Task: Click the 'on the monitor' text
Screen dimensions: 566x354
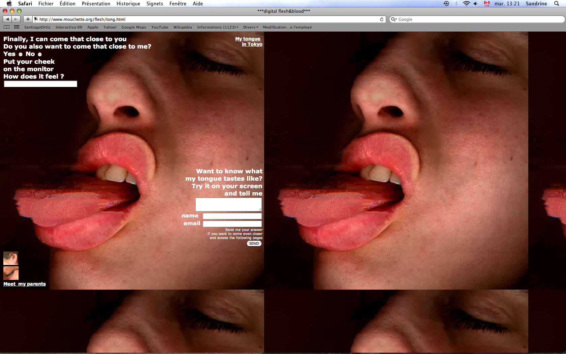Action: coord(29,69)
